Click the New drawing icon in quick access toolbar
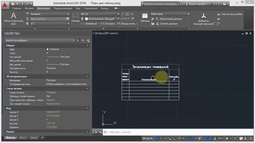 (13, 4)
